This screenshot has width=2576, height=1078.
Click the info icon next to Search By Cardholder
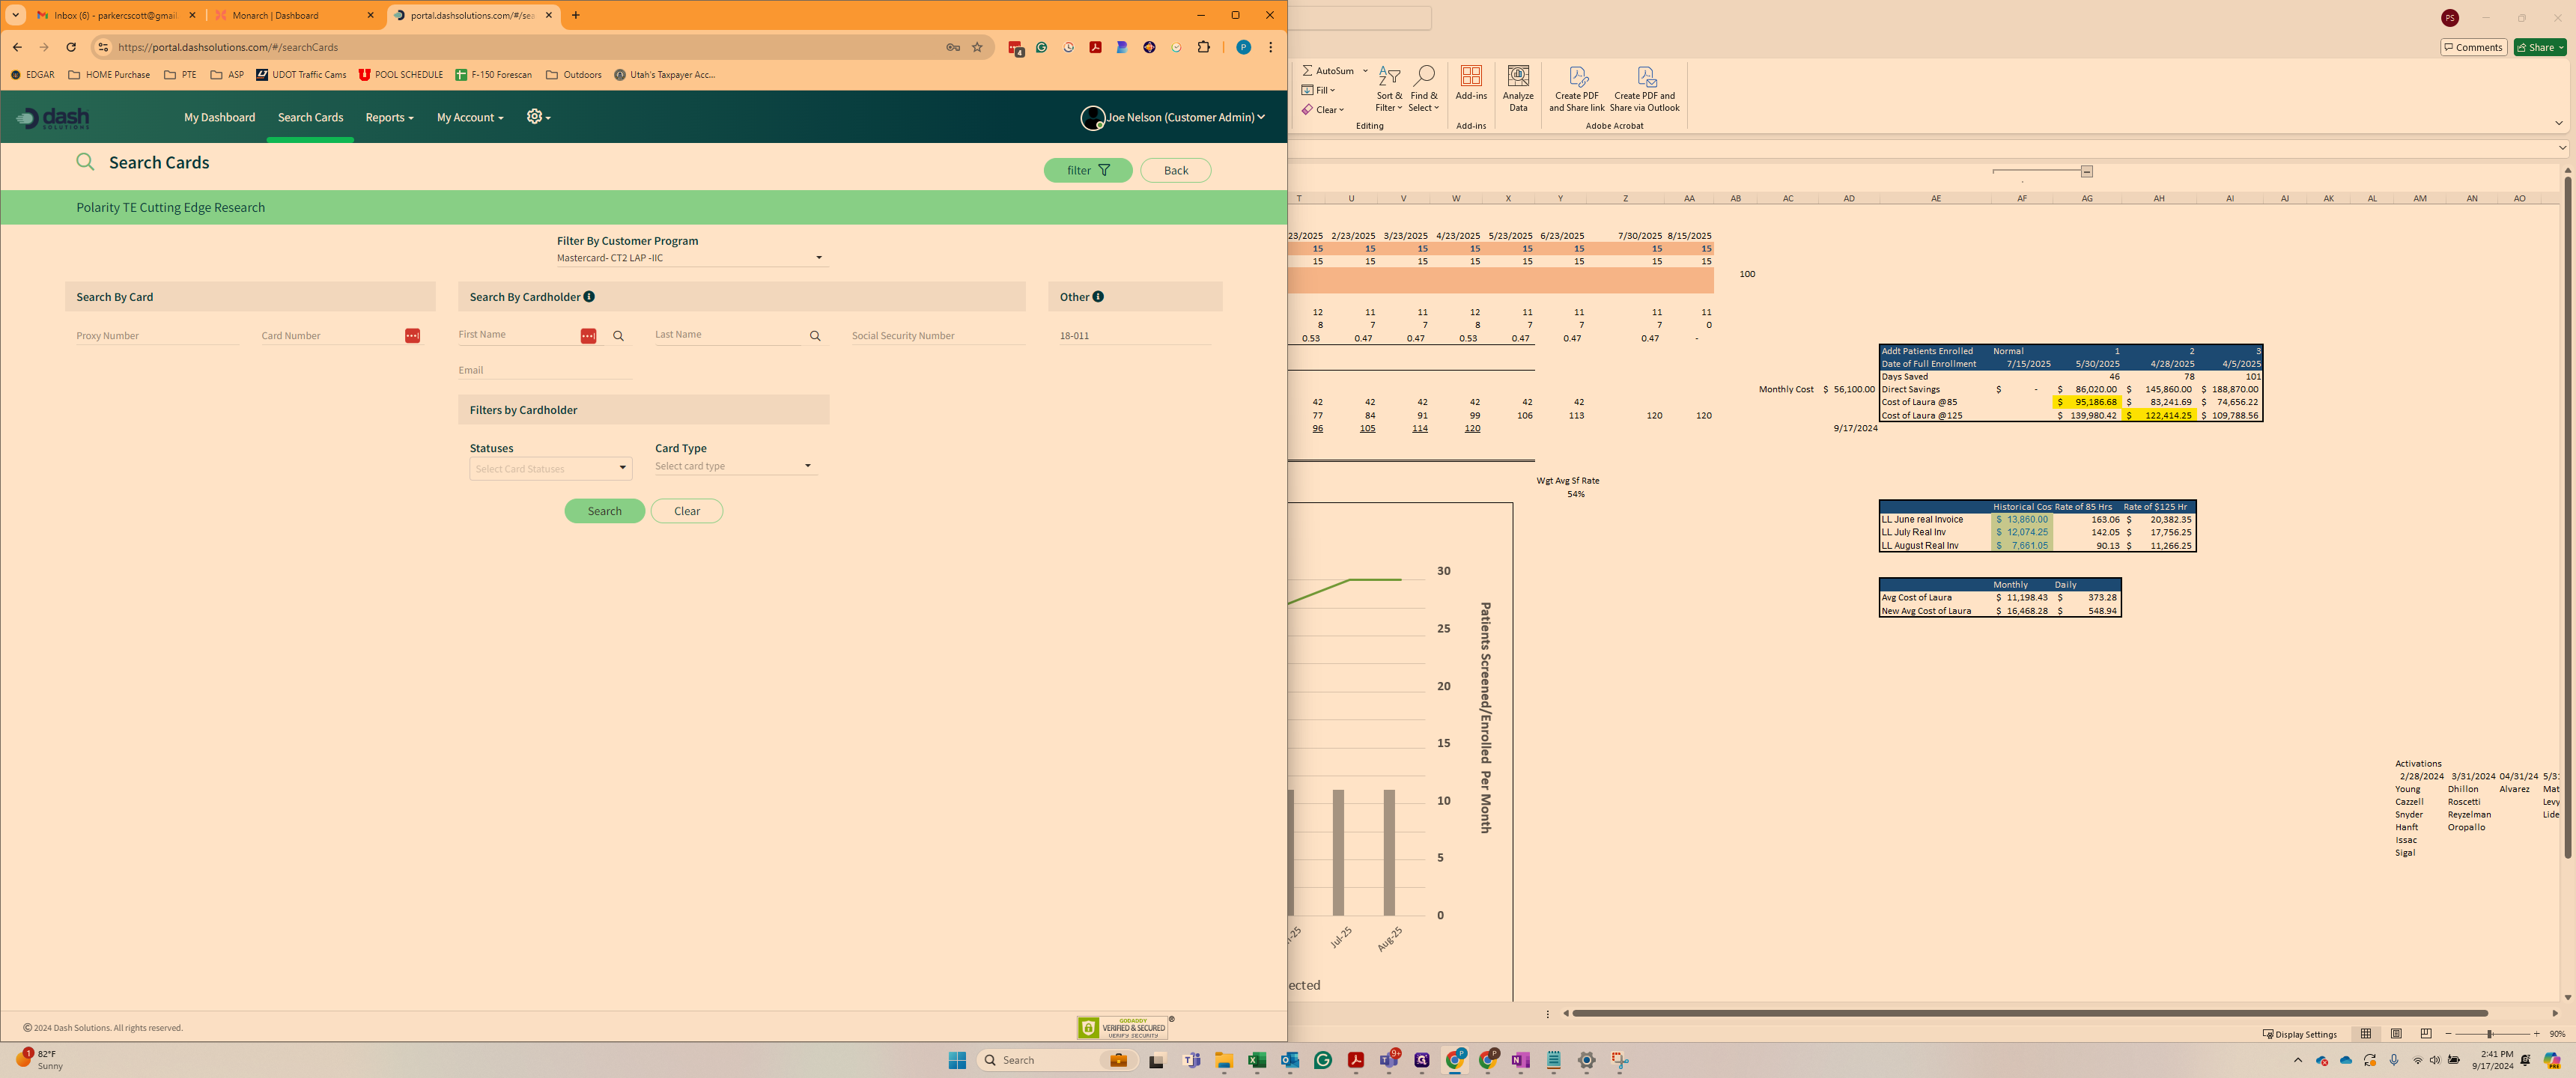pos(589,296)
